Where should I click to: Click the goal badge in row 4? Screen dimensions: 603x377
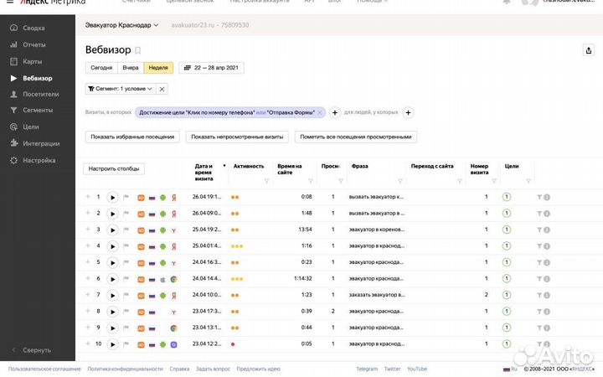507,246
